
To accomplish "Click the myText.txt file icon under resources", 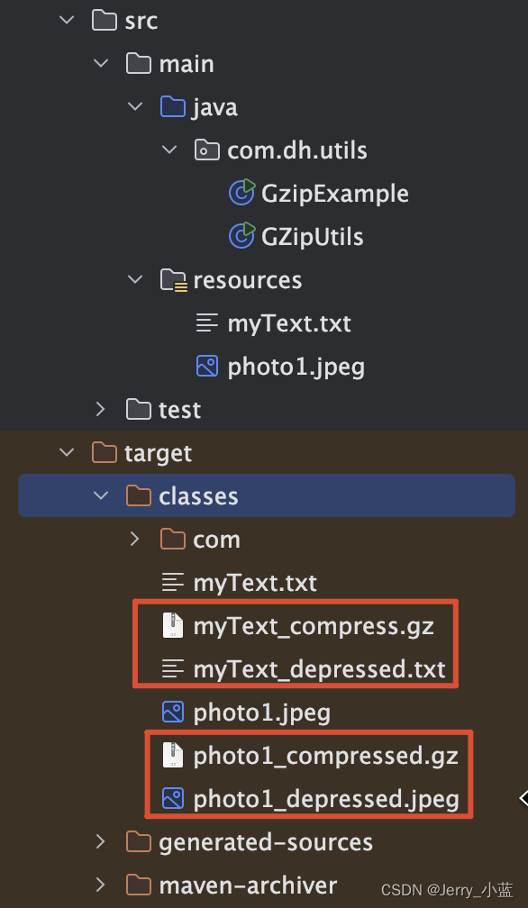I will 206,322.
